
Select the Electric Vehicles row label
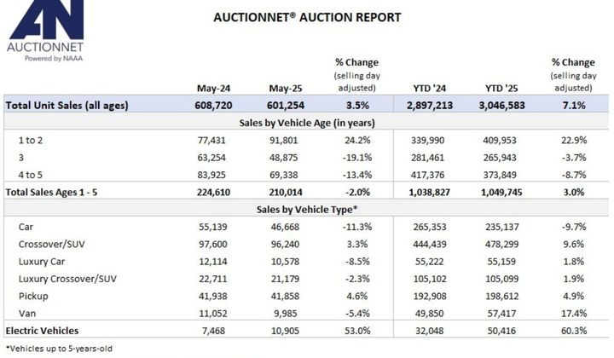(42, 331)
